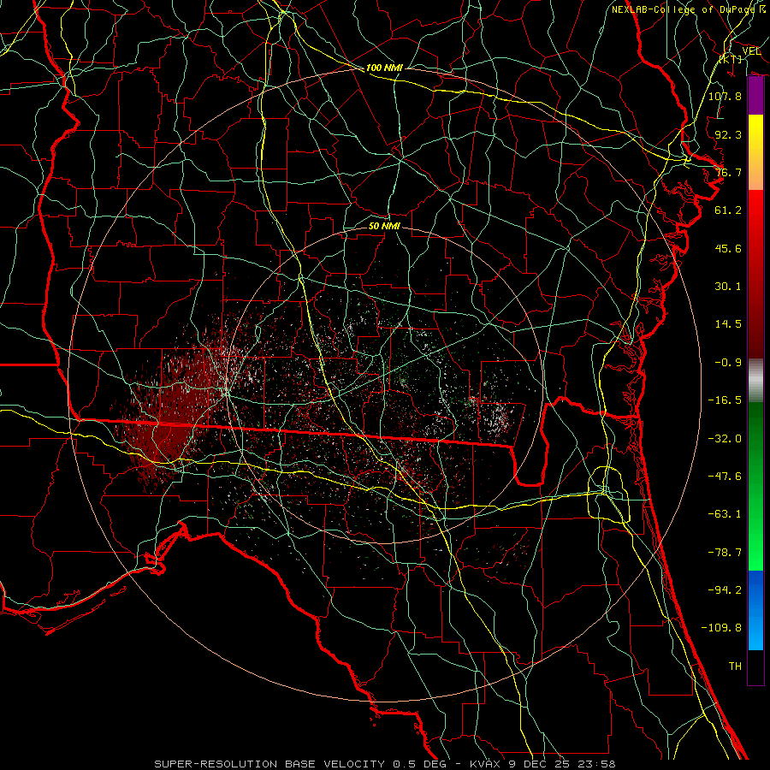Click the 14.5 legend value
The height and width of the screenshot is (770, 770).
pos(728,324)
